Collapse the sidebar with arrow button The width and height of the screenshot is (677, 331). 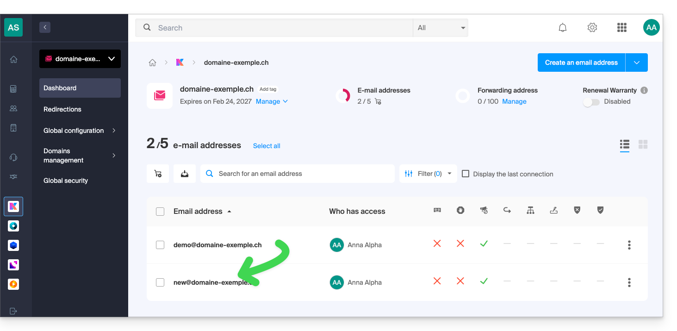[x=45, y=27]
